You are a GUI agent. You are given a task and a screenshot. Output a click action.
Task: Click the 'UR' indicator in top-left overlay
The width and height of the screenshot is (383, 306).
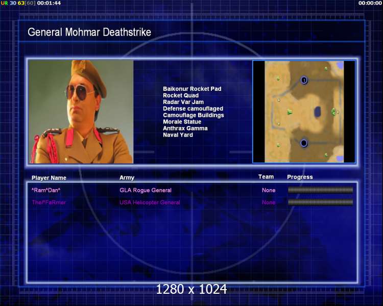tap(5, 3)
